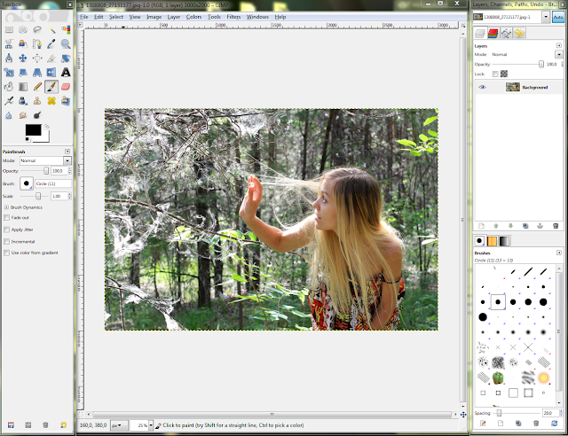Screen dimensions: 568x436
Task: Click the black foreground color swatch
Action: 33,129
